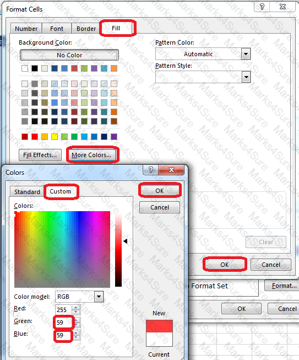The height and width of the screenshot is (360, 299).
Task: Choose the black theme color swatch
Action: [35, 68]
